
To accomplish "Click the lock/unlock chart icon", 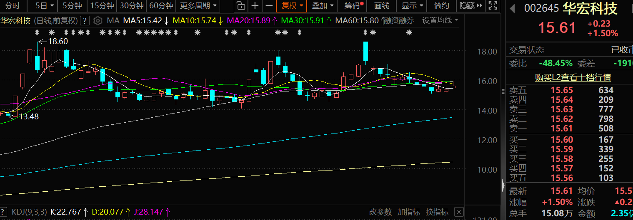I will [x=240, y=6].
